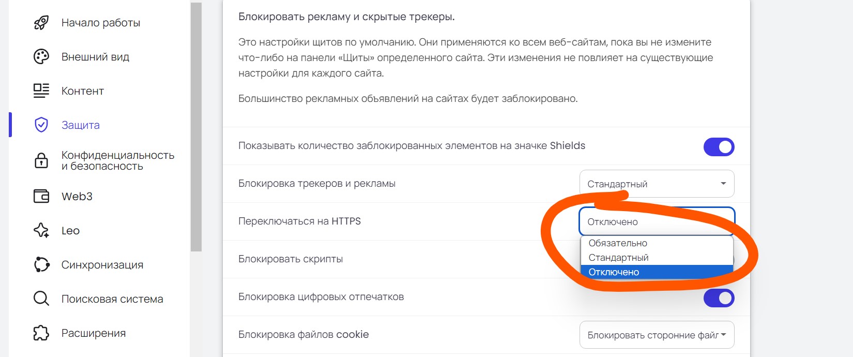Open the Внешний вид settings section
853x357 pixels.
pyautogui.click(x=96, y=57)
